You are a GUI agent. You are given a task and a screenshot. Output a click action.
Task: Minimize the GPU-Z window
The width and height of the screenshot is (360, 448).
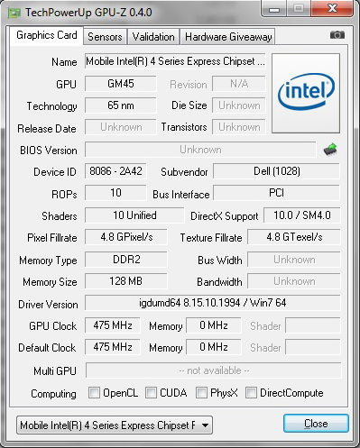[x=274, y=9]
